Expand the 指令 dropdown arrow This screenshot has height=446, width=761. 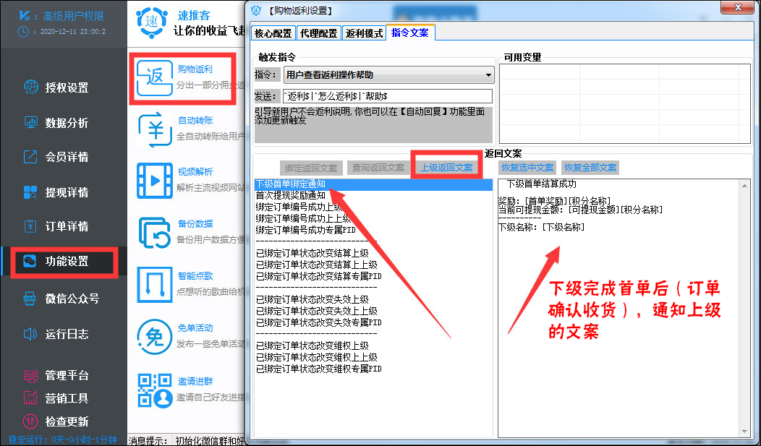(x=488, y=75)
